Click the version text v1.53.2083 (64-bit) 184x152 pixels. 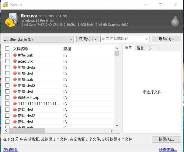click(x=53, y=16)
